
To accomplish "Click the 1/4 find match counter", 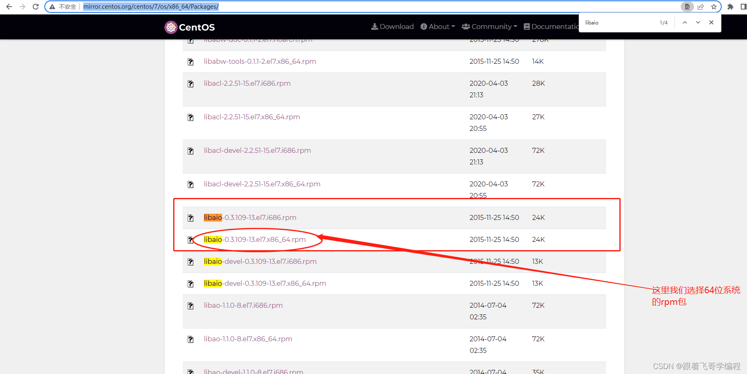I will tap(664, 23).
